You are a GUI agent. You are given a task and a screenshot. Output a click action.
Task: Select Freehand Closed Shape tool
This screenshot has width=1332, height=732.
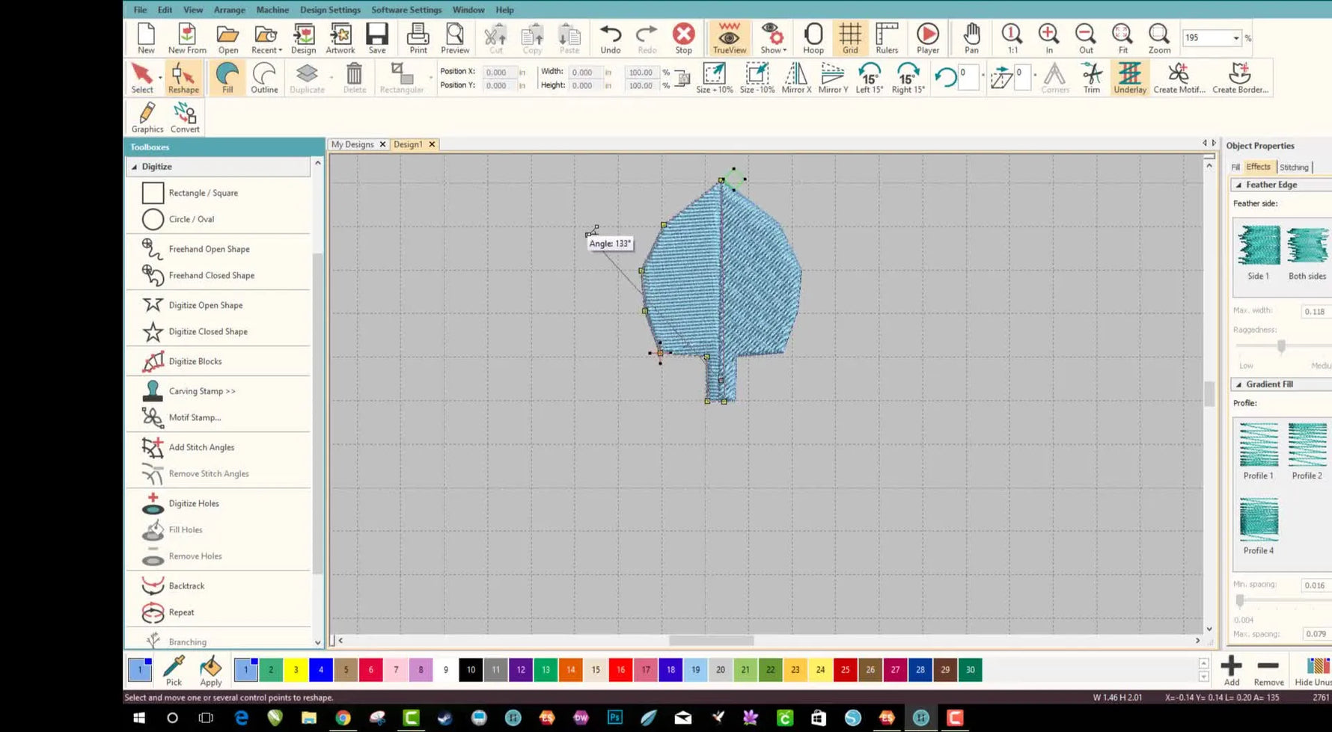(x=211, y=275)
